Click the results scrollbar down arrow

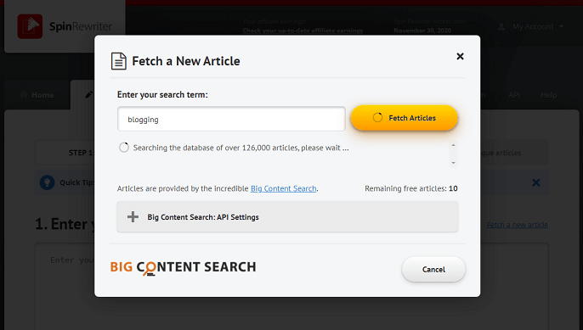[x=453, y=163]
